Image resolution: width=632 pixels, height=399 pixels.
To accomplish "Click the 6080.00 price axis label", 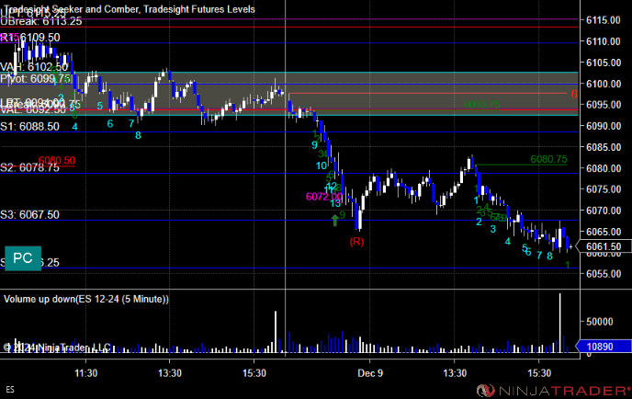I will (x=603, y=168).
